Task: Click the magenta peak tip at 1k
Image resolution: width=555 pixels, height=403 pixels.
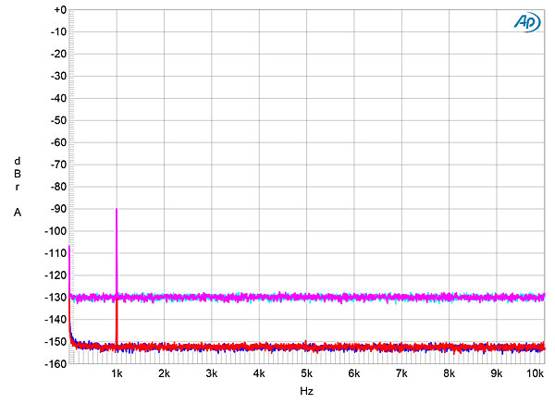Action: [117, 211]
